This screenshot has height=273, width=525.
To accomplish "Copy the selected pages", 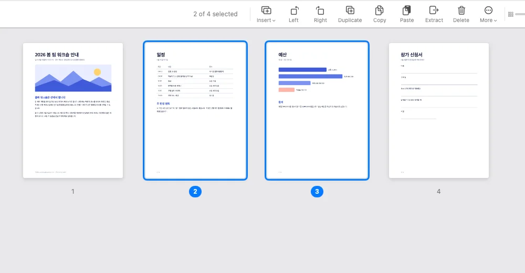I will tap(380, 14).
